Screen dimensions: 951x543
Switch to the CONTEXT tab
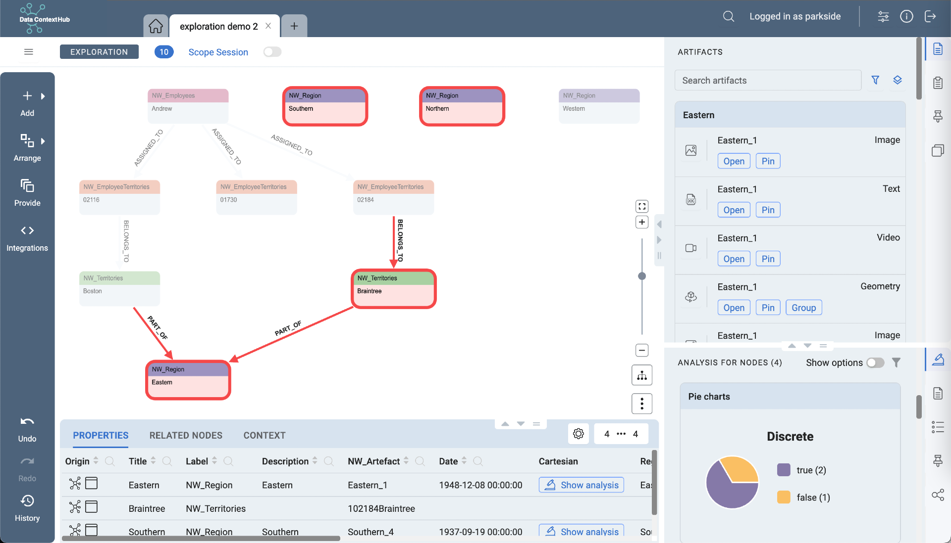[x=264, y=436]
